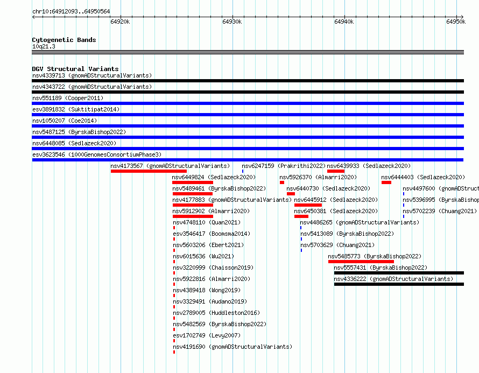The height and width of the screenshot is (373, 479).
Task: Click the nsv5396995 variant label
Action: [x=441, y=200]
